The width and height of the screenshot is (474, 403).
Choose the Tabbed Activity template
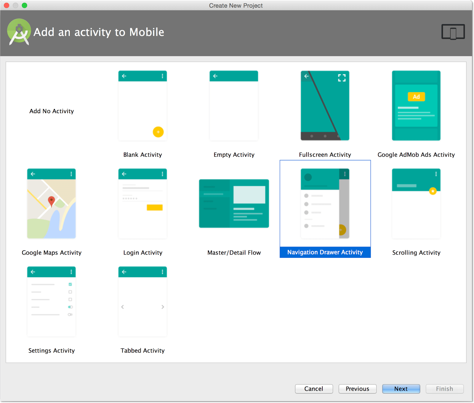tap(142, 301)
